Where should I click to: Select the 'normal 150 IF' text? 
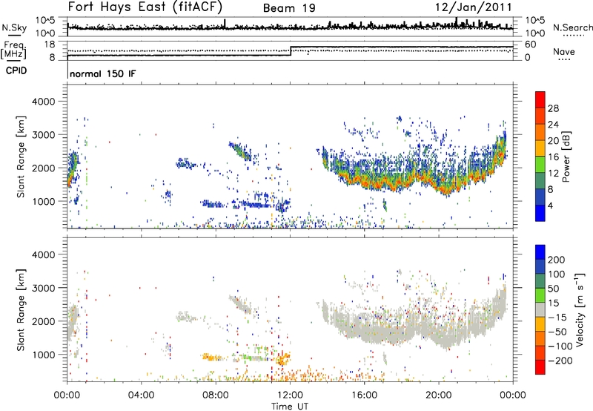pyautogui.click(x=103, y=73)
